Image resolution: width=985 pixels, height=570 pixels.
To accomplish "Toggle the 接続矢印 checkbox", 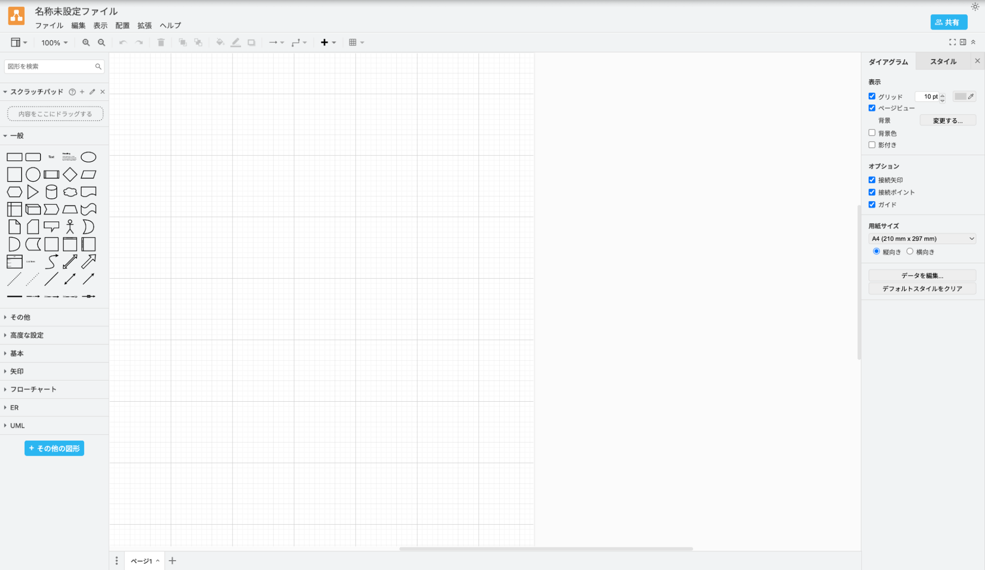I will coord(872,180).
